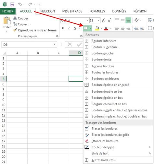The image size is (154, 164).
Task: Open the Copier dropdown arrow
Action: [x=30, y=24]
